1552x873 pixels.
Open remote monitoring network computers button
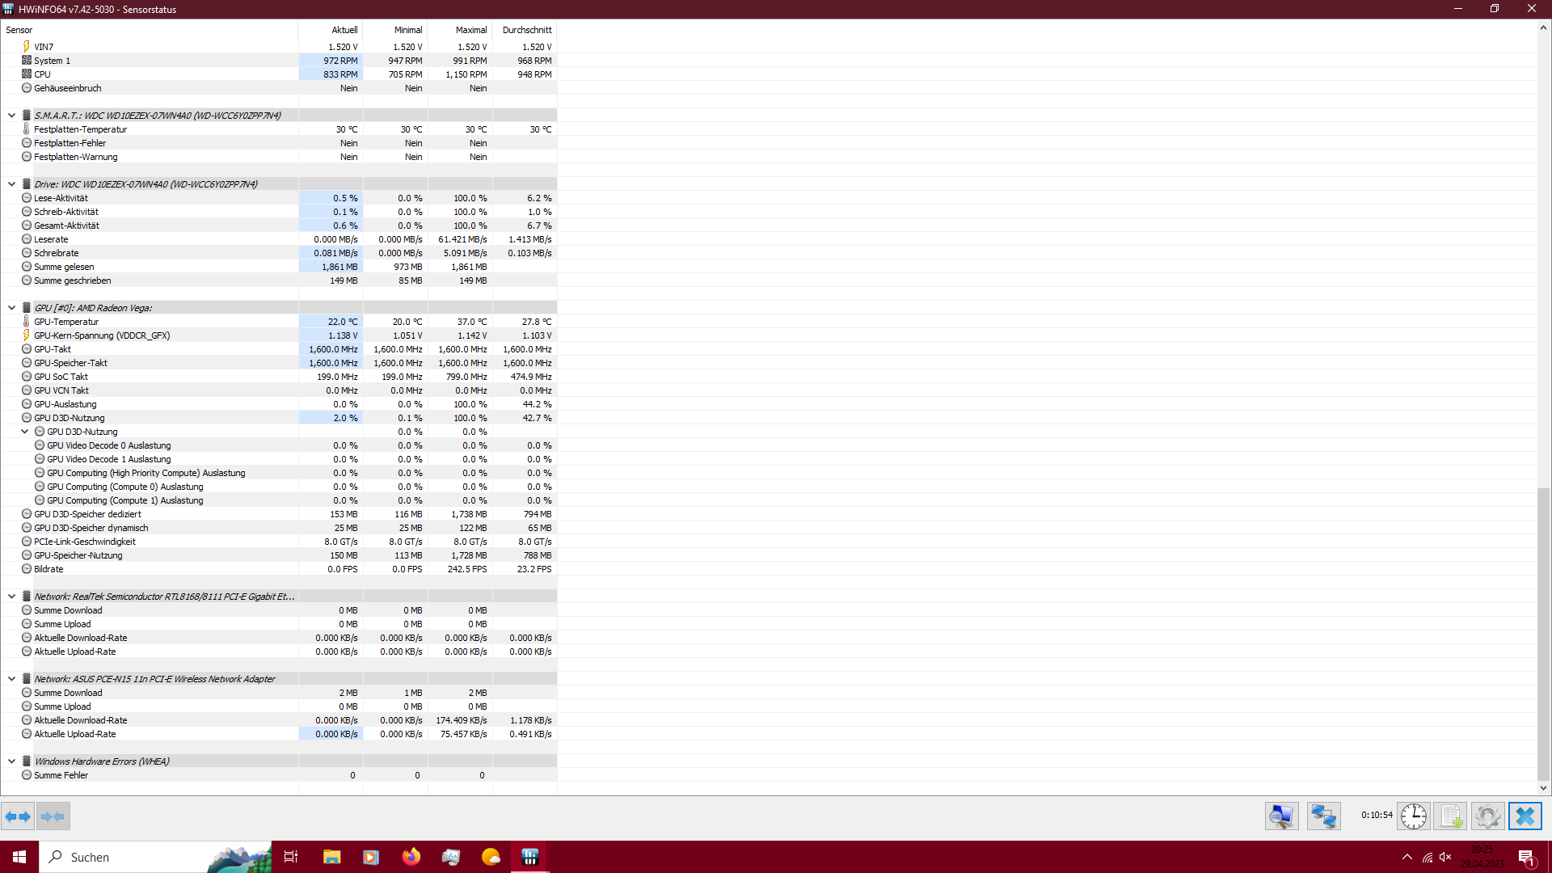pyautogui.click(x=1323, y=816)
